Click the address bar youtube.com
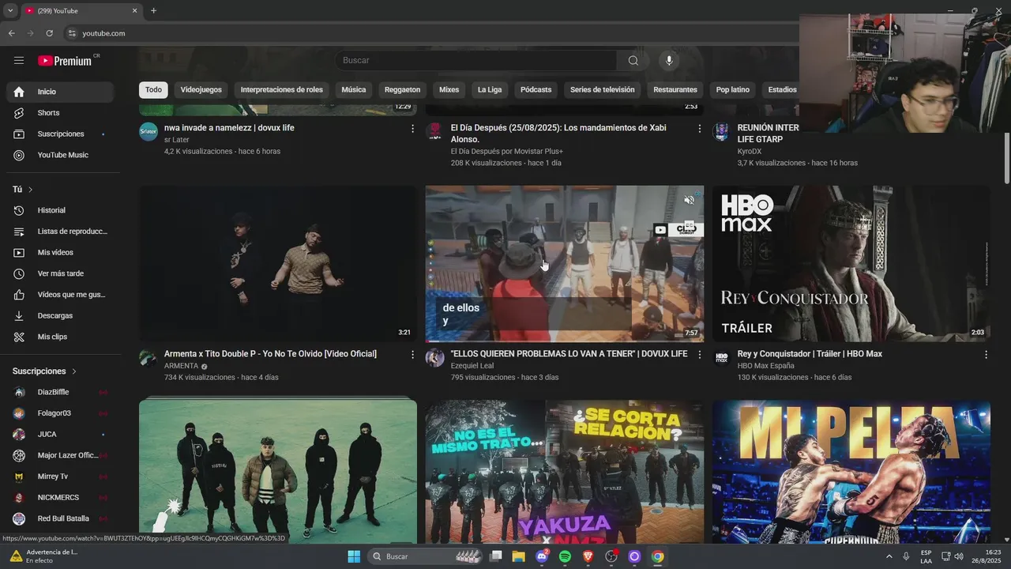The width and height of the screenshot is (1011, 569). coord(103,33)
